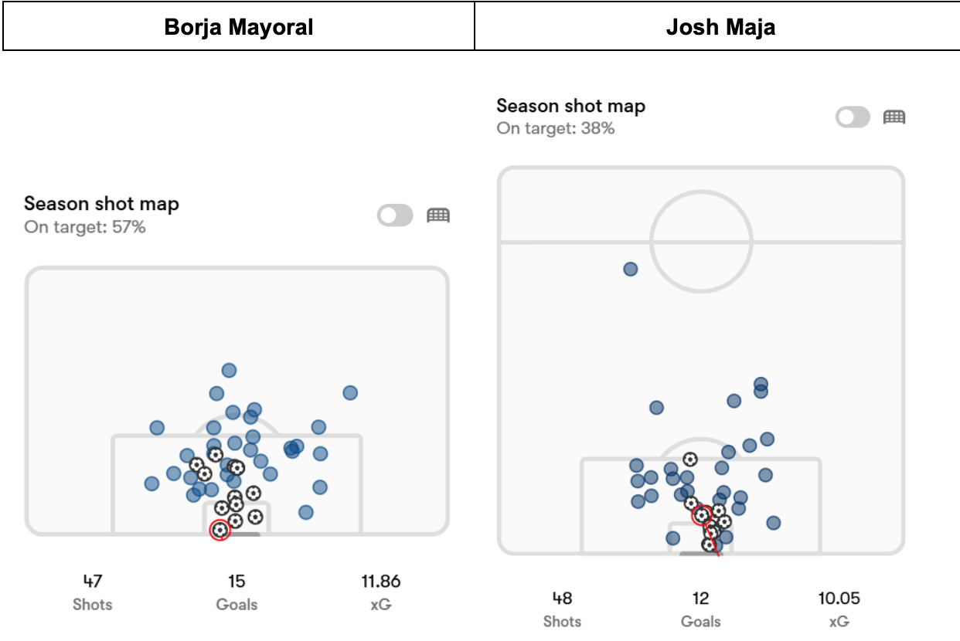Toggle the switch on Borja Mayoral's shot map
Image resolution: width=960 pixels, height=641 pixels.
[x=395, y=215]
